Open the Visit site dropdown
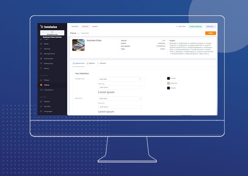 210,27
